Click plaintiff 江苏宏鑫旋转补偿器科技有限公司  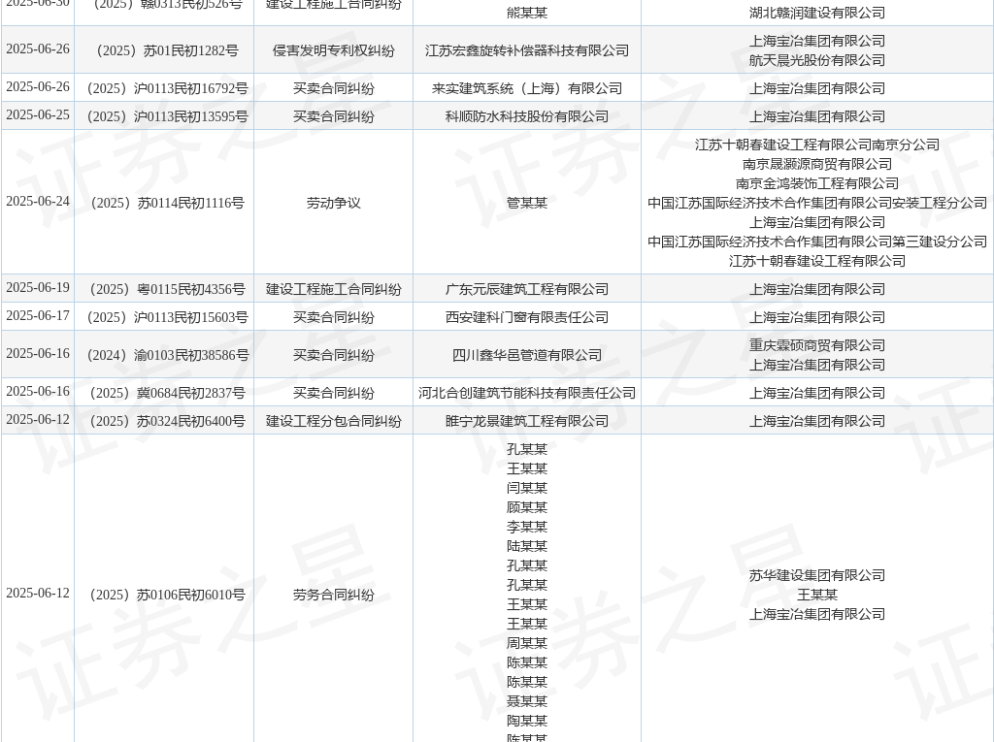[x=527, y=50]
